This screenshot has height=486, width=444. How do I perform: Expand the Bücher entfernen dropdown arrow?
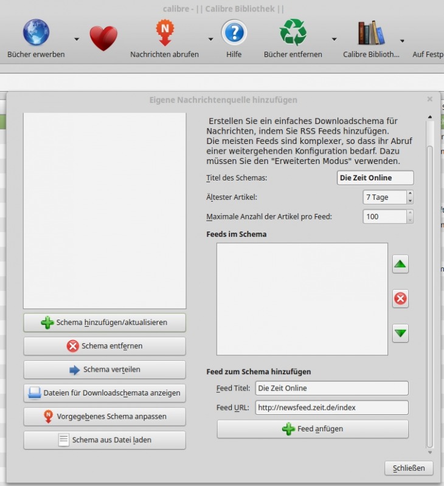tap(334, 39)
